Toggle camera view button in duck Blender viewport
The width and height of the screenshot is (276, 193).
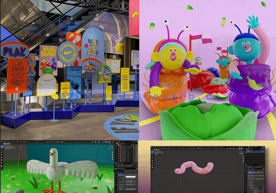tap(113, 157)
